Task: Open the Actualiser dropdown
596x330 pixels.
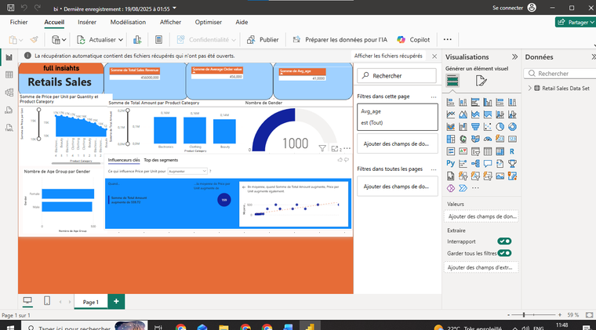Action: 122,39
